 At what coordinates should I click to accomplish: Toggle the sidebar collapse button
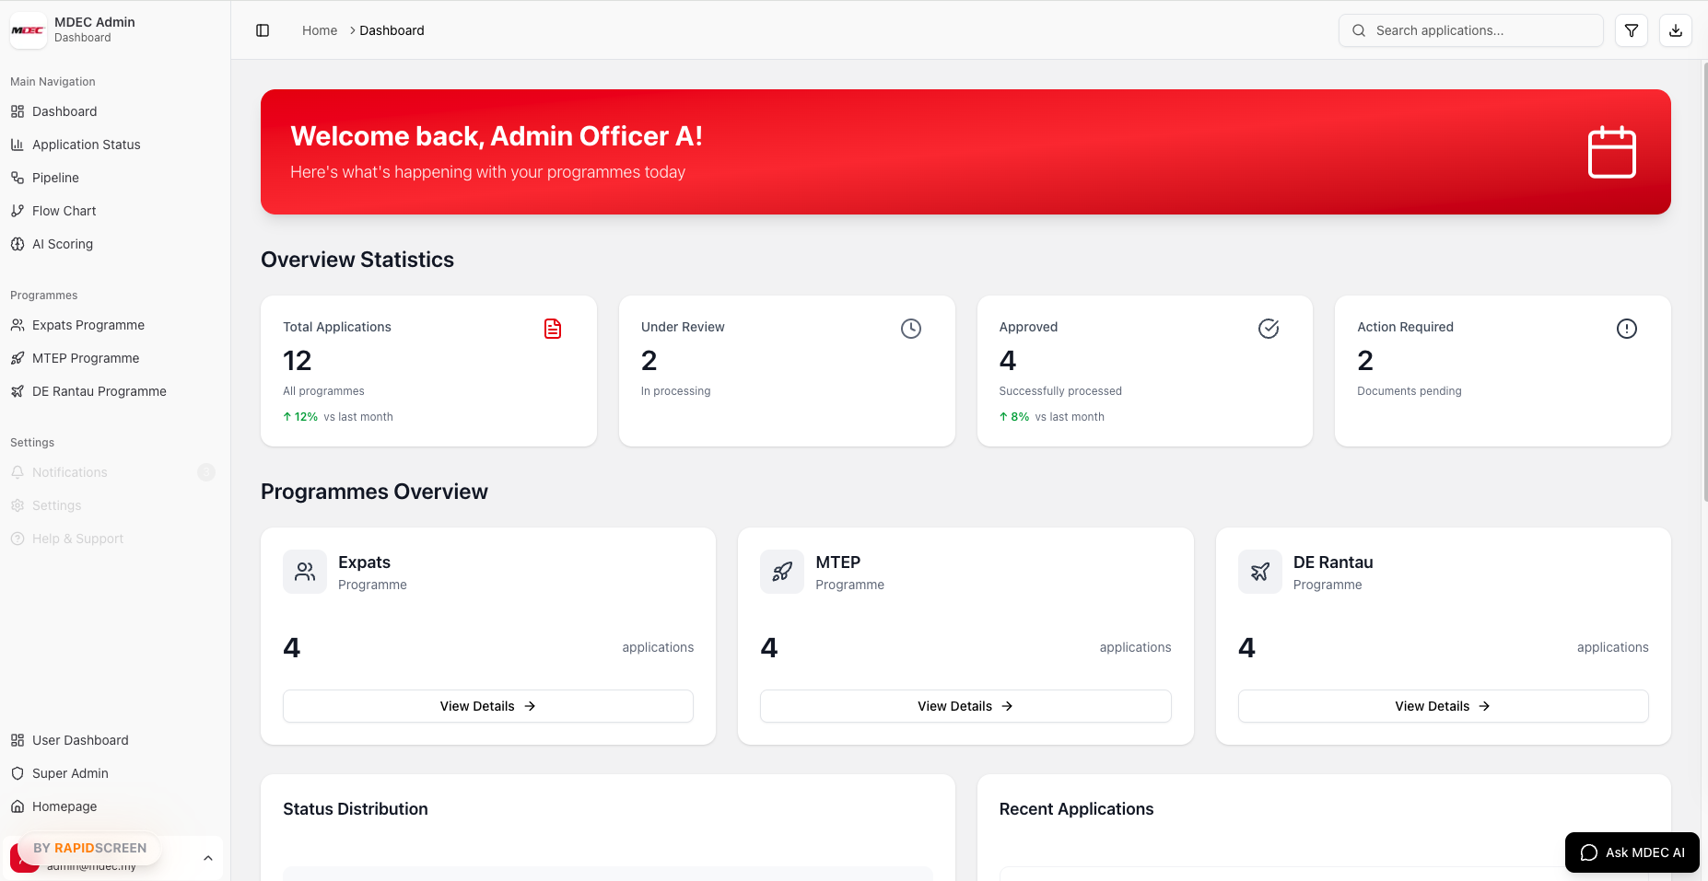(x=263, y=30)
